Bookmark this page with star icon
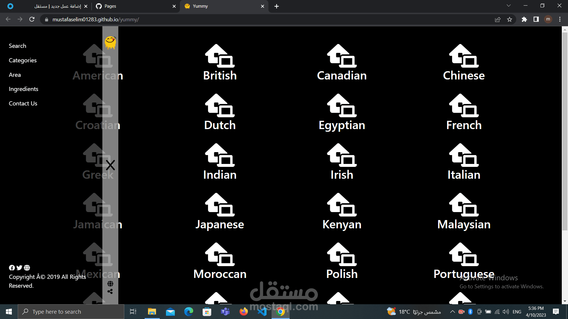568x319 pixels. 509,19
